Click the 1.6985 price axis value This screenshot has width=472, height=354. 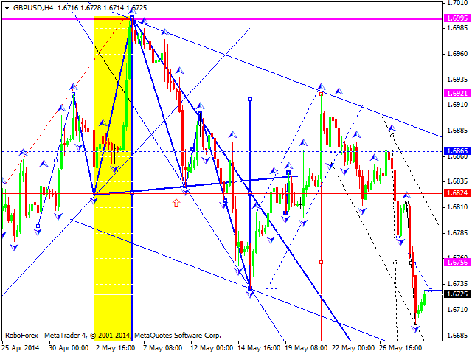[457, 28]
